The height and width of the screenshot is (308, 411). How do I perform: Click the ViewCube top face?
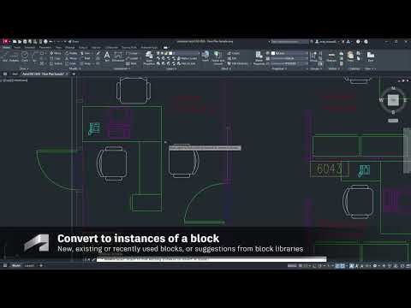(393, 100)
